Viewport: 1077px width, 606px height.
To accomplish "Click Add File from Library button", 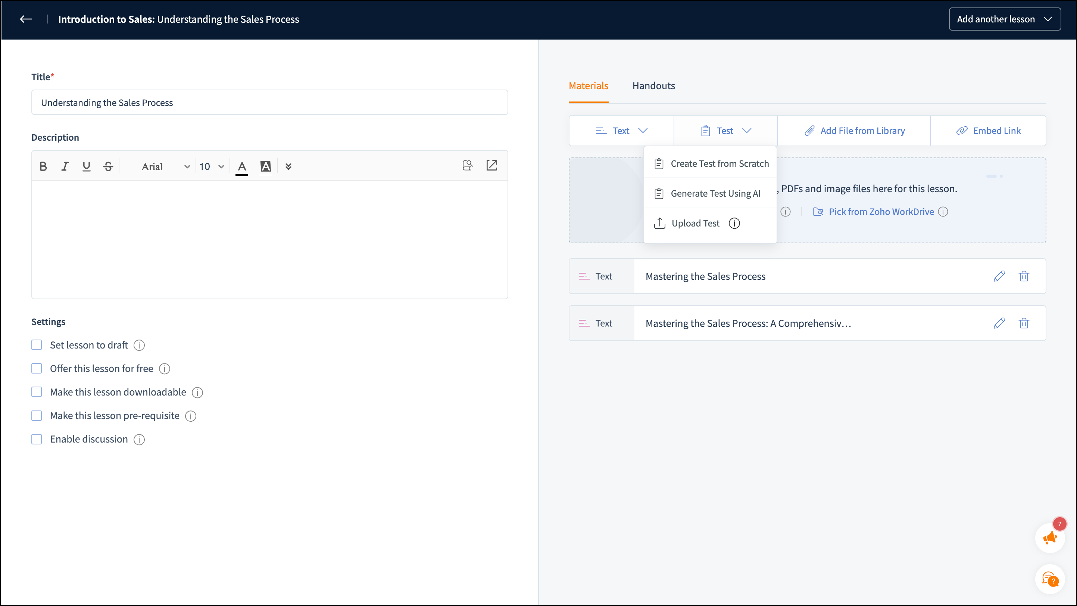I will [x=854, y=131].
